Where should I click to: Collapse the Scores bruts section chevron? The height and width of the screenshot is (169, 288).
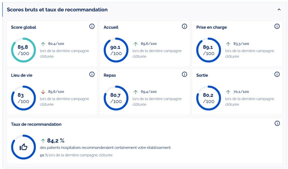(279, 10)
